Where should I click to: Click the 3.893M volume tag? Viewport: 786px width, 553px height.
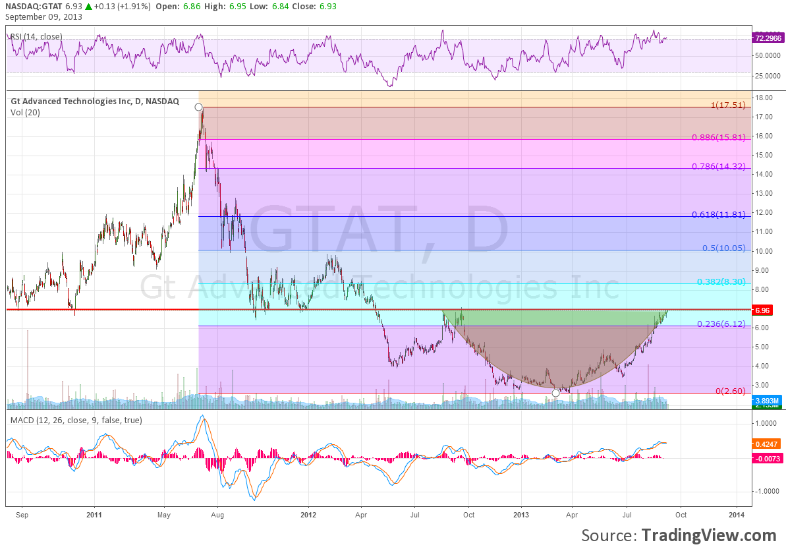(766, 401)
